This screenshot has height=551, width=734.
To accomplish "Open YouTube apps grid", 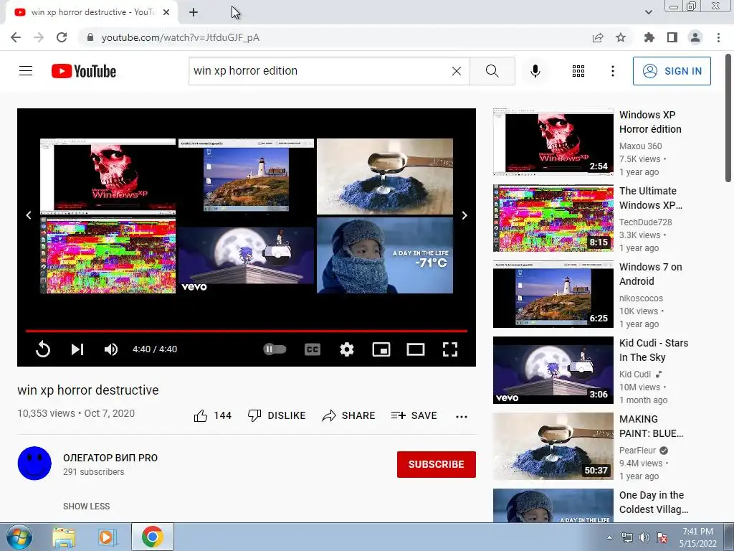I will coord(578,71).
